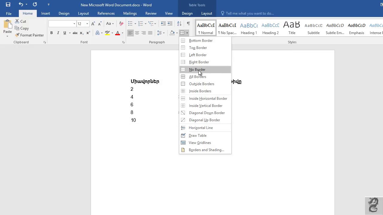Clear all formatting
The height and width of the screenshot is (215, 383).
[121, 24]
